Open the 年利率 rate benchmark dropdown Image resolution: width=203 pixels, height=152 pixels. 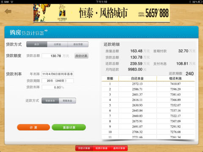tap(58, 74)
